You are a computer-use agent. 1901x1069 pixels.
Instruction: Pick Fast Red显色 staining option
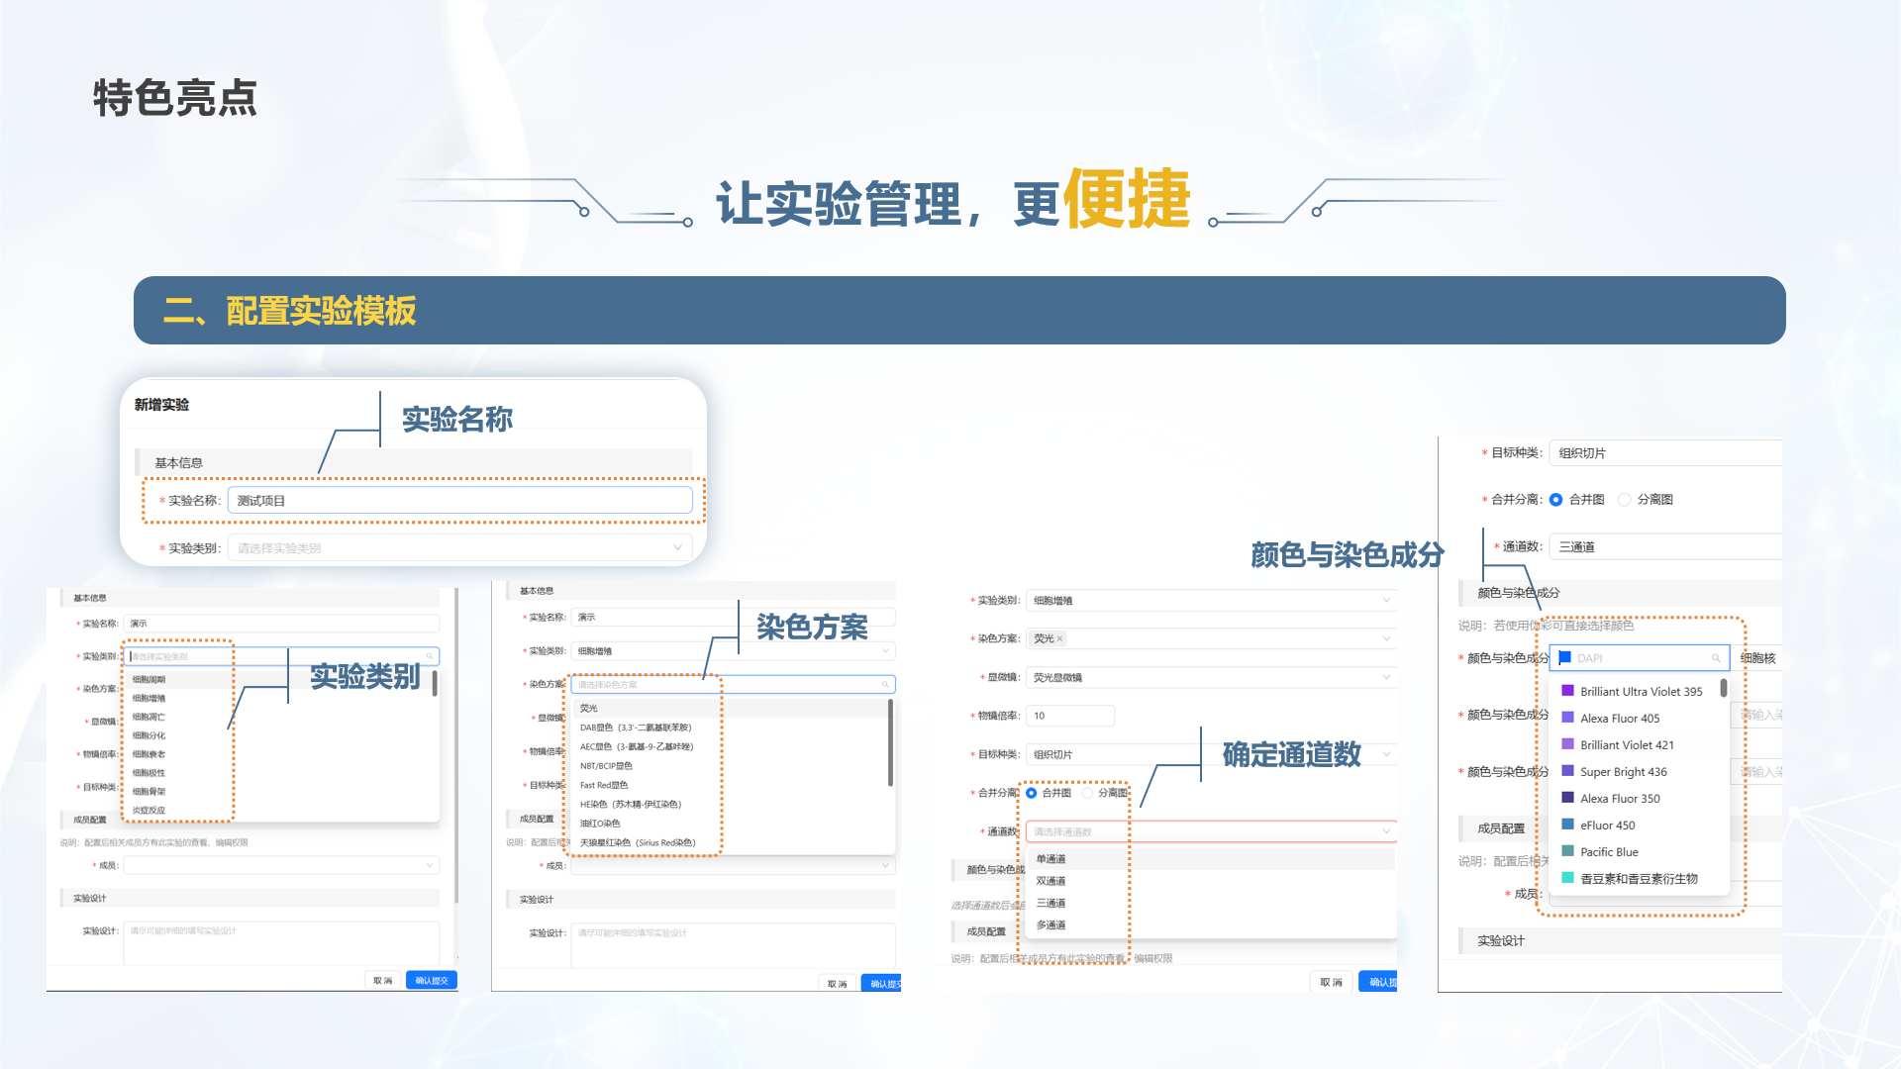pyautogui.click(x=604, y=785)
